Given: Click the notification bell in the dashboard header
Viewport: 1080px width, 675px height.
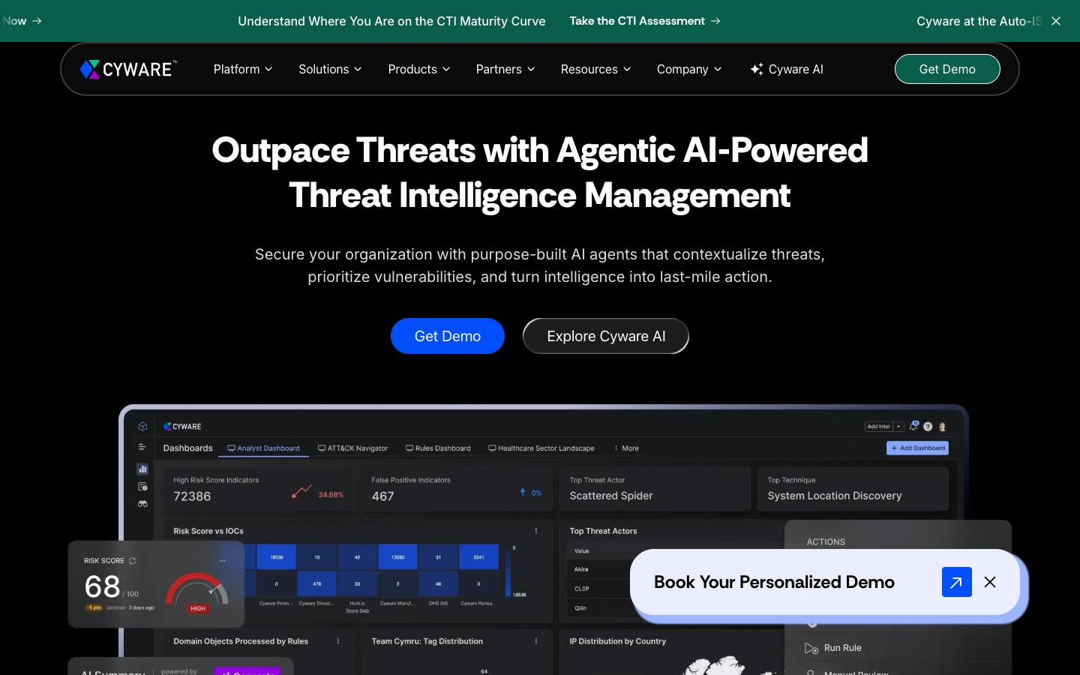Looking at the screenshot, I should 913,426.
